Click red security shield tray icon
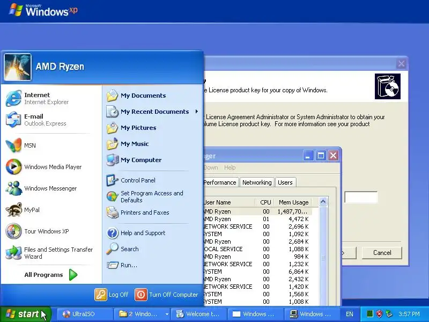 click(379, 314)
